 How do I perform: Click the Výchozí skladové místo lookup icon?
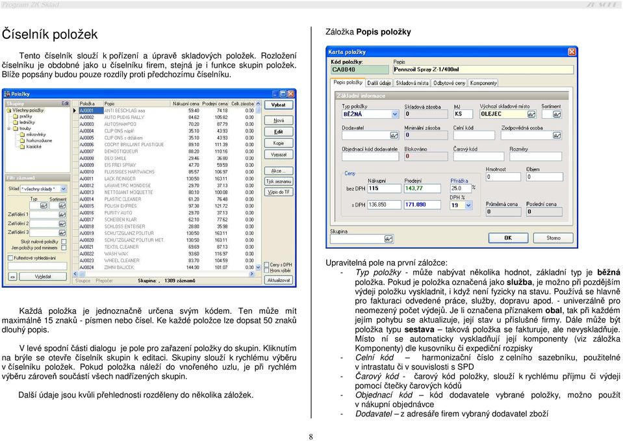coord(531,114)
